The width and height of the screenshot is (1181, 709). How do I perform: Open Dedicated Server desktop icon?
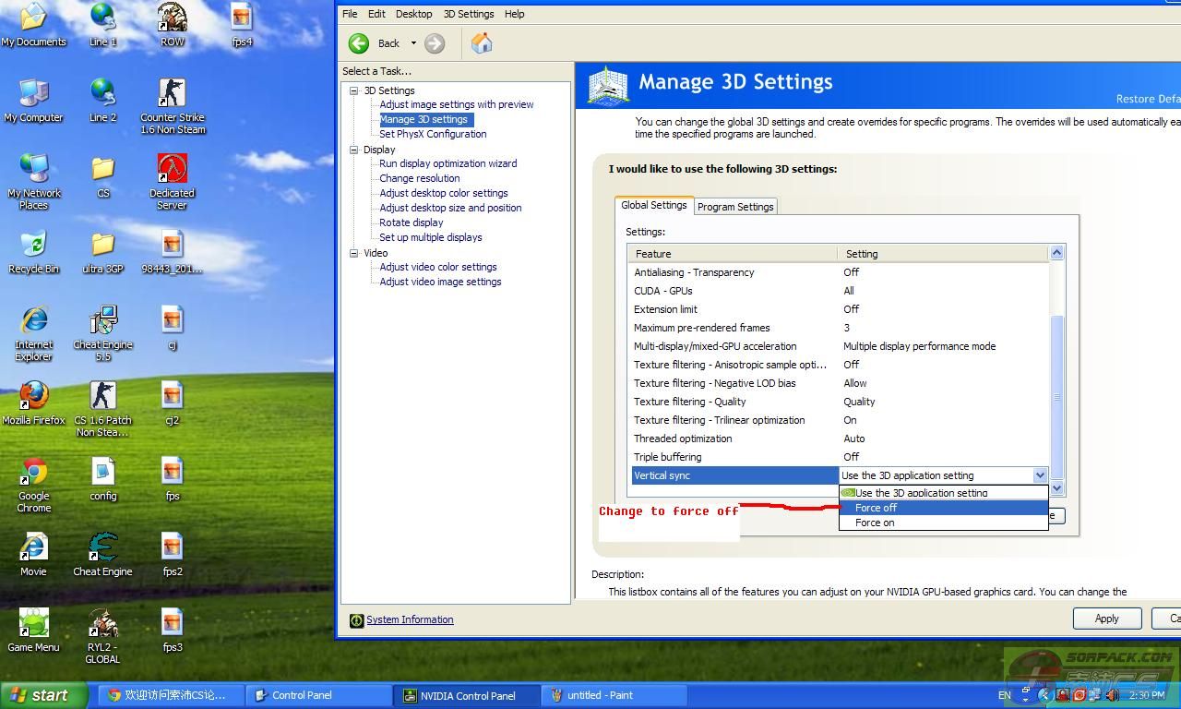coord(173,169)
